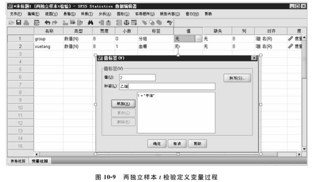This screenshot has height=182, width=317.
Task: Click the 添加(A) button in dialog
Action: pos(123,104)
